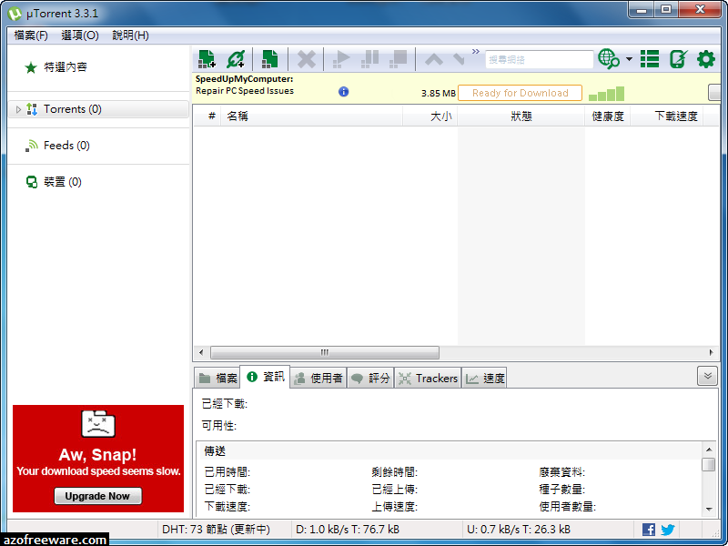728x546 pixels.
Task: Sort by the # column header
Action: 207,116
